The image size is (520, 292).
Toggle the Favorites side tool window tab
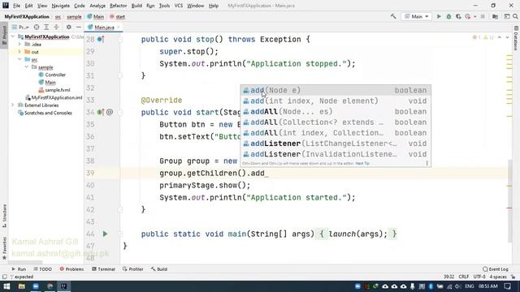pyautogui.click(x=4, y=248)
